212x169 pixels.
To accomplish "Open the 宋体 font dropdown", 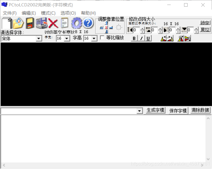I will pos(39,39).
